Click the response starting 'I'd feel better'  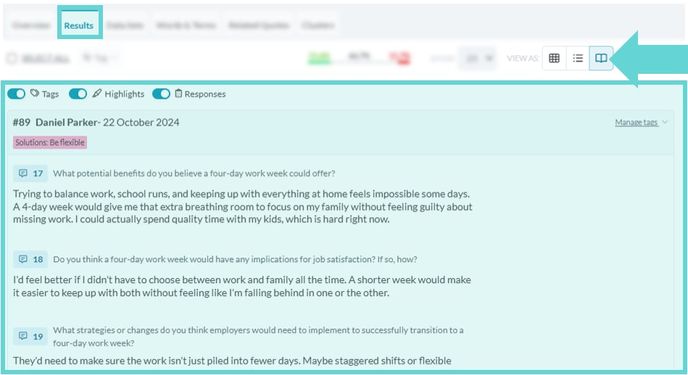241,286
